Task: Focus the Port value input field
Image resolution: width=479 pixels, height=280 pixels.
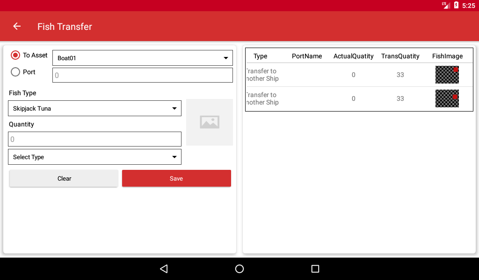Action: [x=143, y=75]
